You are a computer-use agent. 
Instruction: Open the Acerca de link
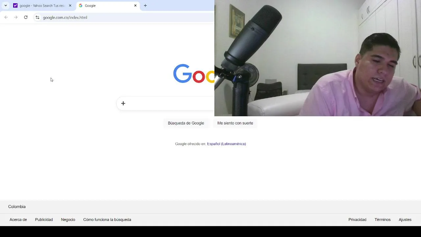pos(18,220)
